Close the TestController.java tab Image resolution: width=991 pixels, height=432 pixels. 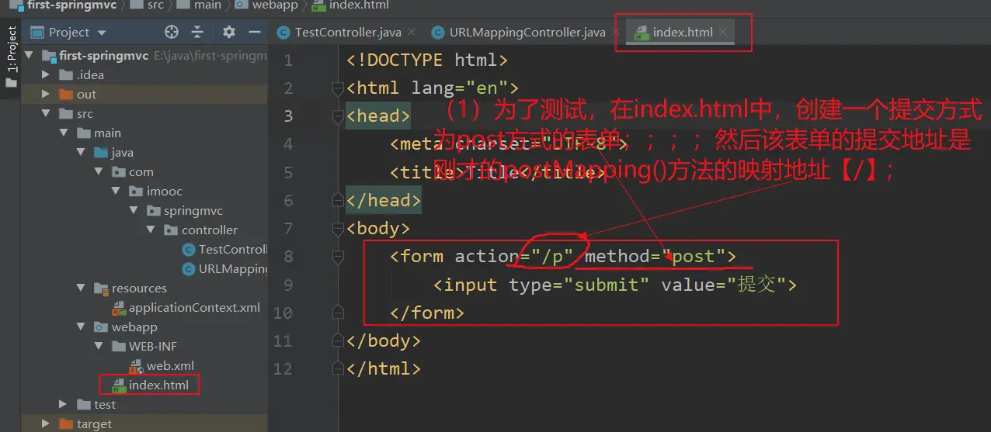(x=411, y=32)
